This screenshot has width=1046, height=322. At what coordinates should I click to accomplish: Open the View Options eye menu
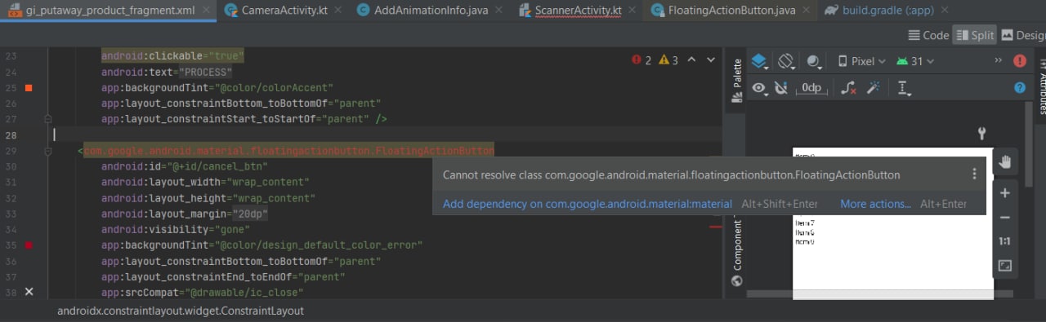pyautogui.click(x=759, y=88)
